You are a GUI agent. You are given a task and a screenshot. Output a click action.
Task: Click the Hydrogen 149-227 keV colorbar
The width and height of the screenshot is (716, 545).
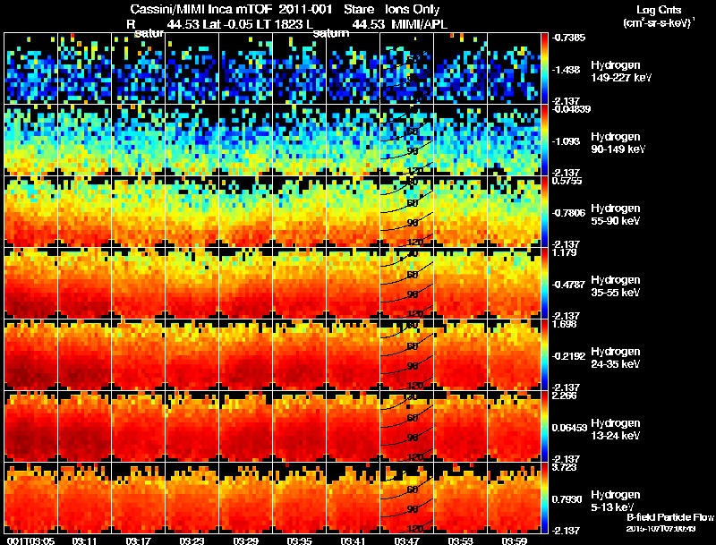coord(544,69)
